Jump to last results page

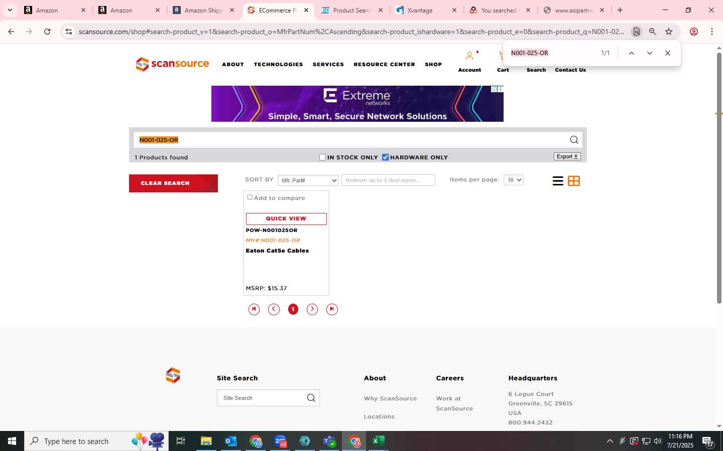coord(332,309)
